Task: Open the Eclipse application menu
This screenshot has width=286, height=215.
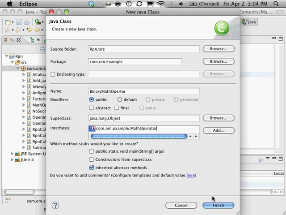Action: [x=28, y=4]
